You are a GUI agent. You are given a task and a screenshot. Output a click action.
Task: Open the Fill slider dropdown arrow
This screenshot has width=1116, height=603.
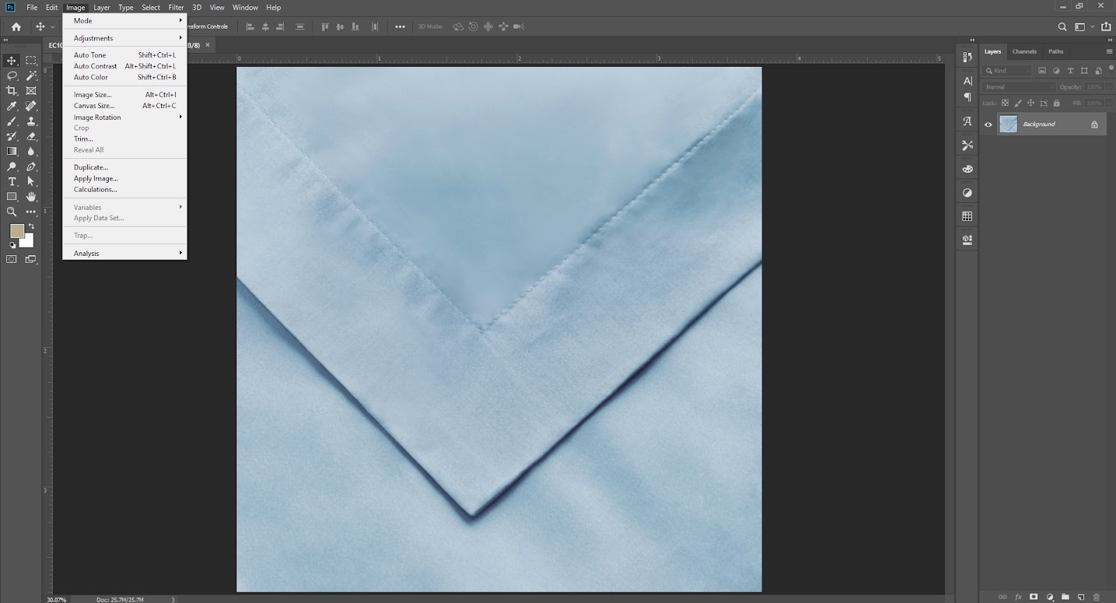pos(1108,103)
